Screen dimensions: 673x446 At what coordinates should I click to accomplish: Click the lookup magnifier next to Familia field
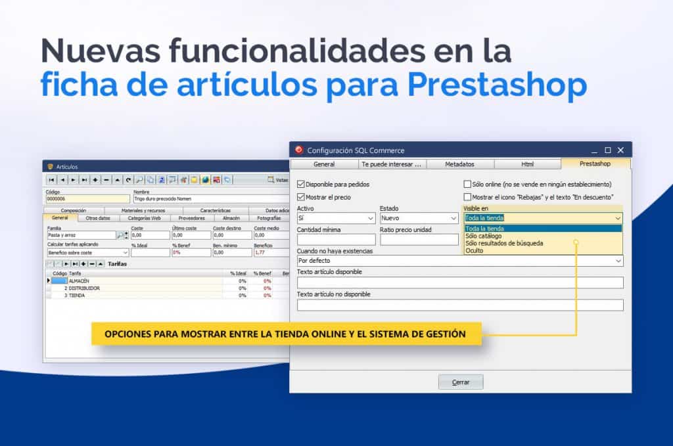coord(120,235)
